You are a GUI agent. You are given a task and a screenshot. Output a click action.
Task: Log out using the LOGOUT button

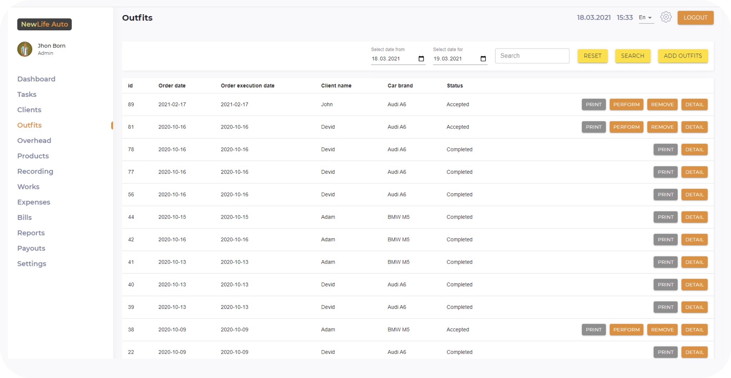[695, 18]
